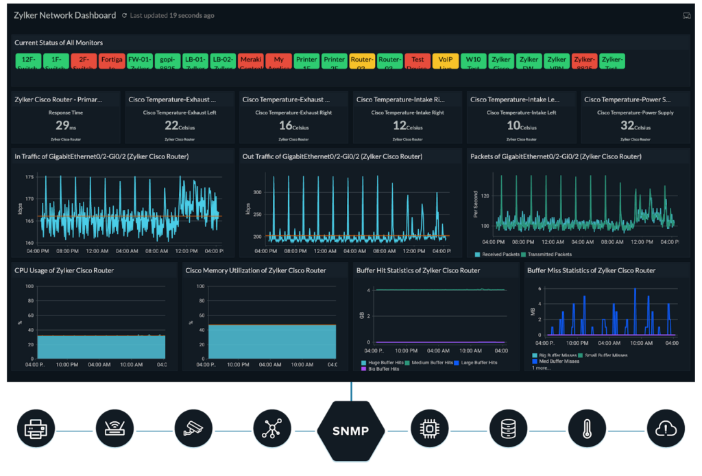Select the wireless router icon
This screenshot has width=702, height=476.
point(114,430)
